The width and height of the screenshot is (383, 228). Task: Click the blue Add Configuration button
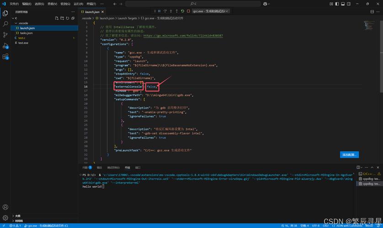(x=349, y=155)
